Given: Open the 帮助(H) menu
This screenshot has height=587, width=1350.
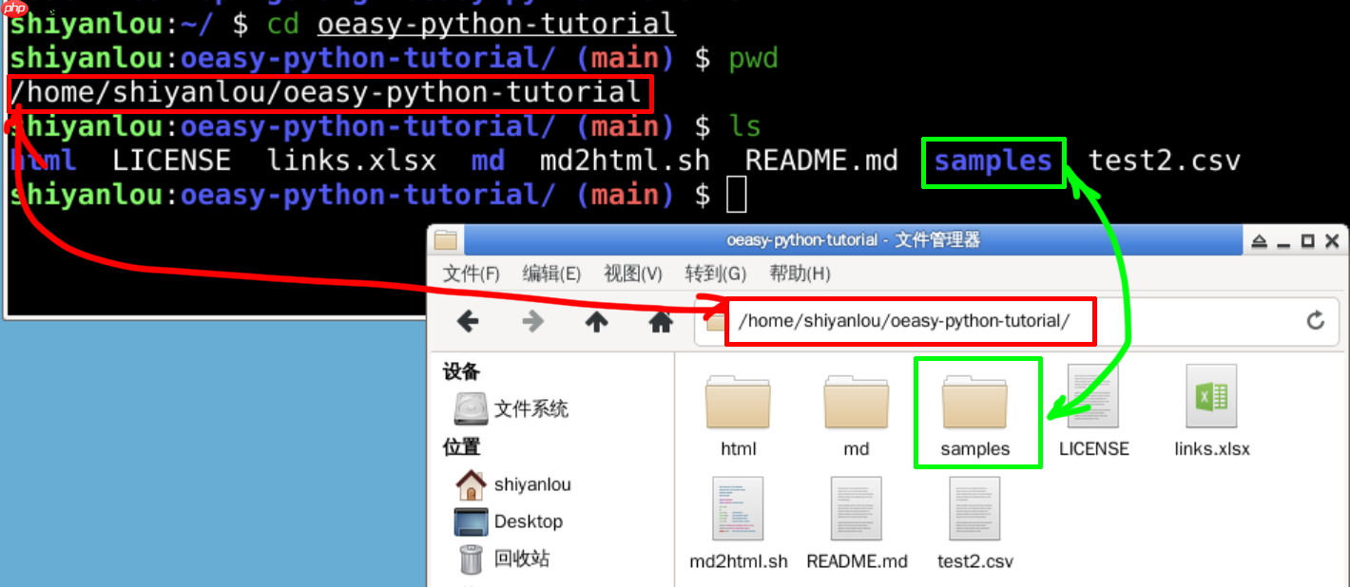Looking at the screenshot, I should coord(800,274).
